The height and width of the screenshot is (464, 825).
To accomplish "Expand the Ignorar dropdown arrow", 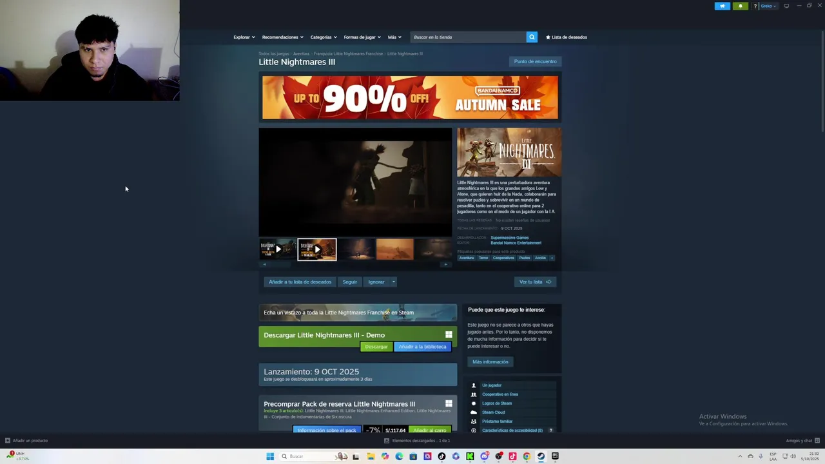I will pyautogui.click(x=393, y=282).
